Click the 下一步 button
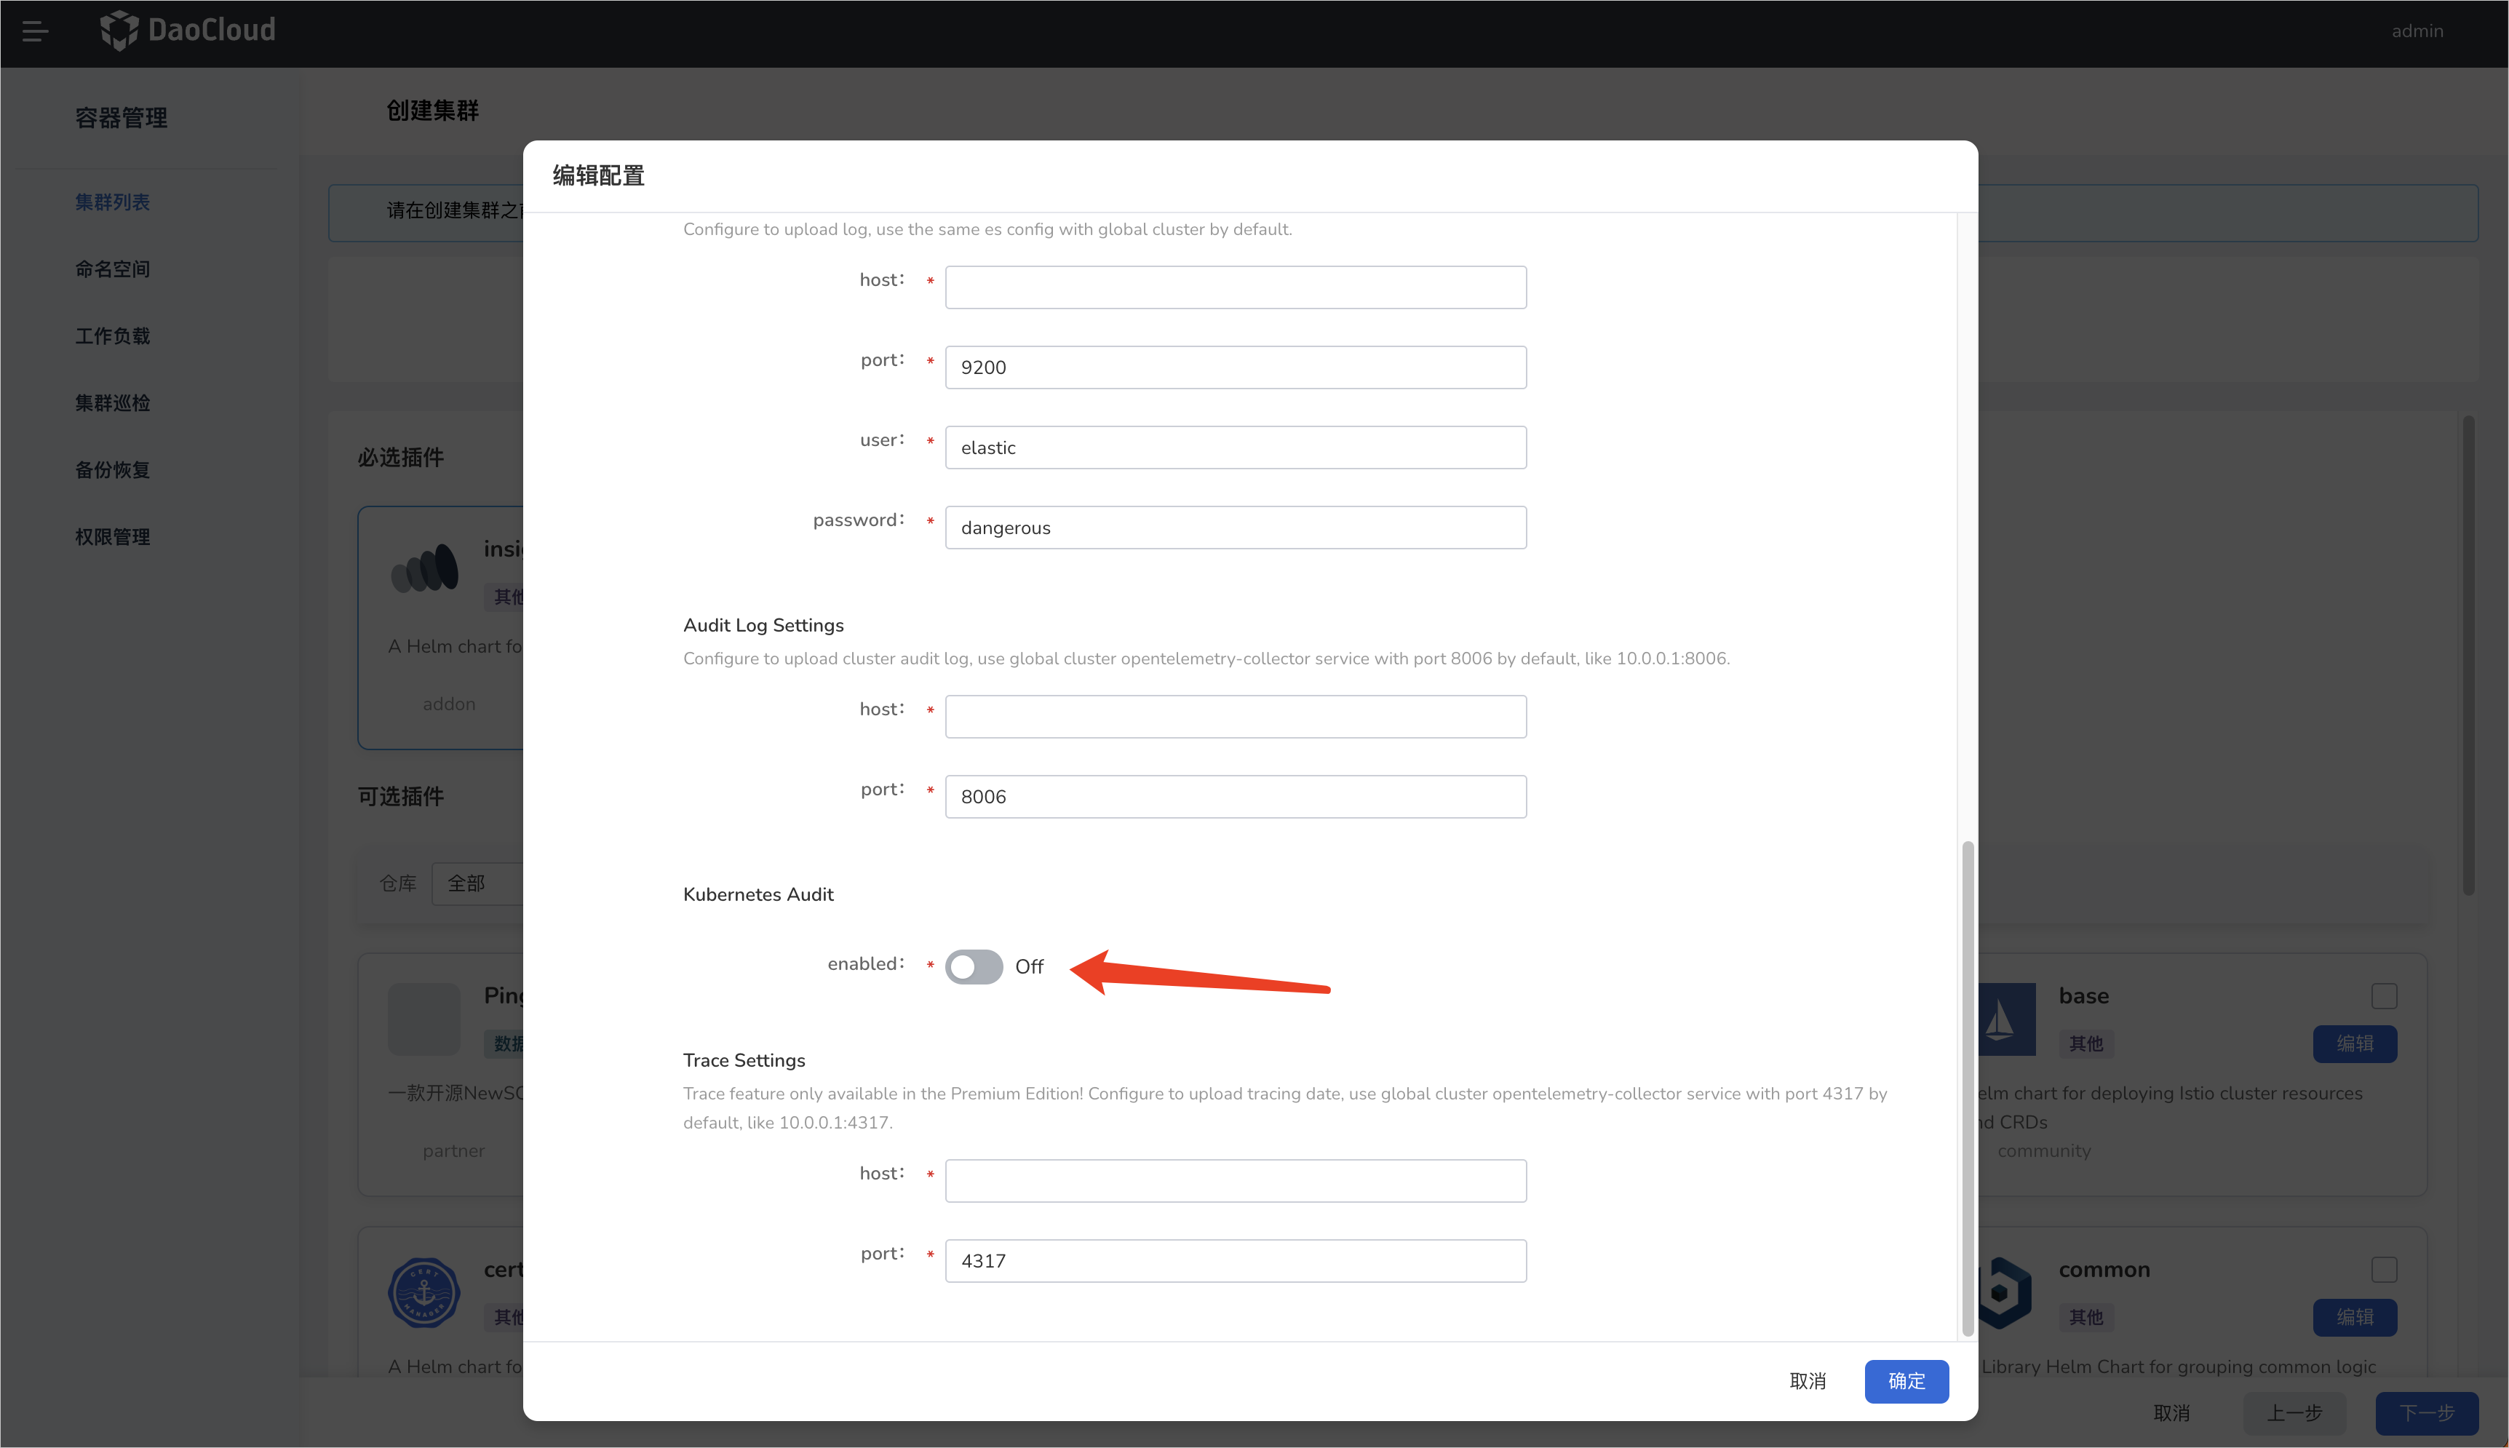 (2427, 1413)
